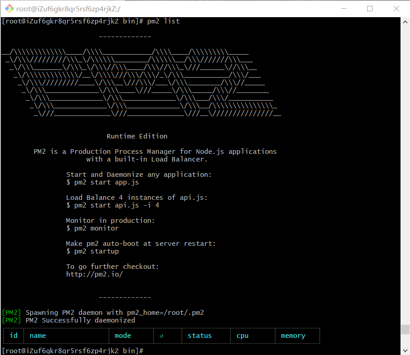
Task: Click 'Monitor in production:' text
Action: click(110, 221)
